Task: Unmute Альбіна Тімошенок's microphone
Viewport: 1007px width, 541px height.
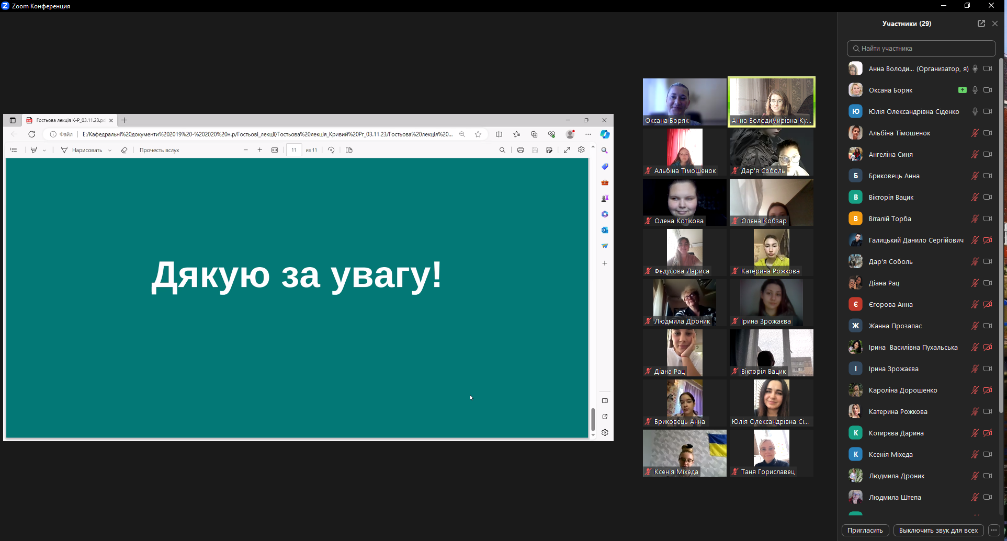Action: (x=975, y=133)
